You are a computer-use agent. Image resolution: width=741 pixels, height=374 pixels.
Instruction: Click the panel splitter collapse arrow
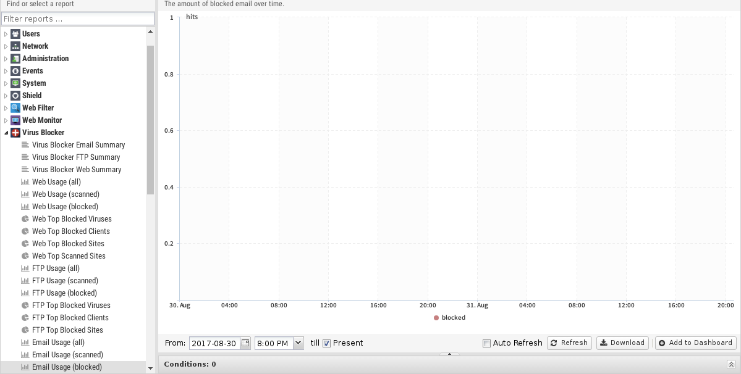(x=449, y=354)
